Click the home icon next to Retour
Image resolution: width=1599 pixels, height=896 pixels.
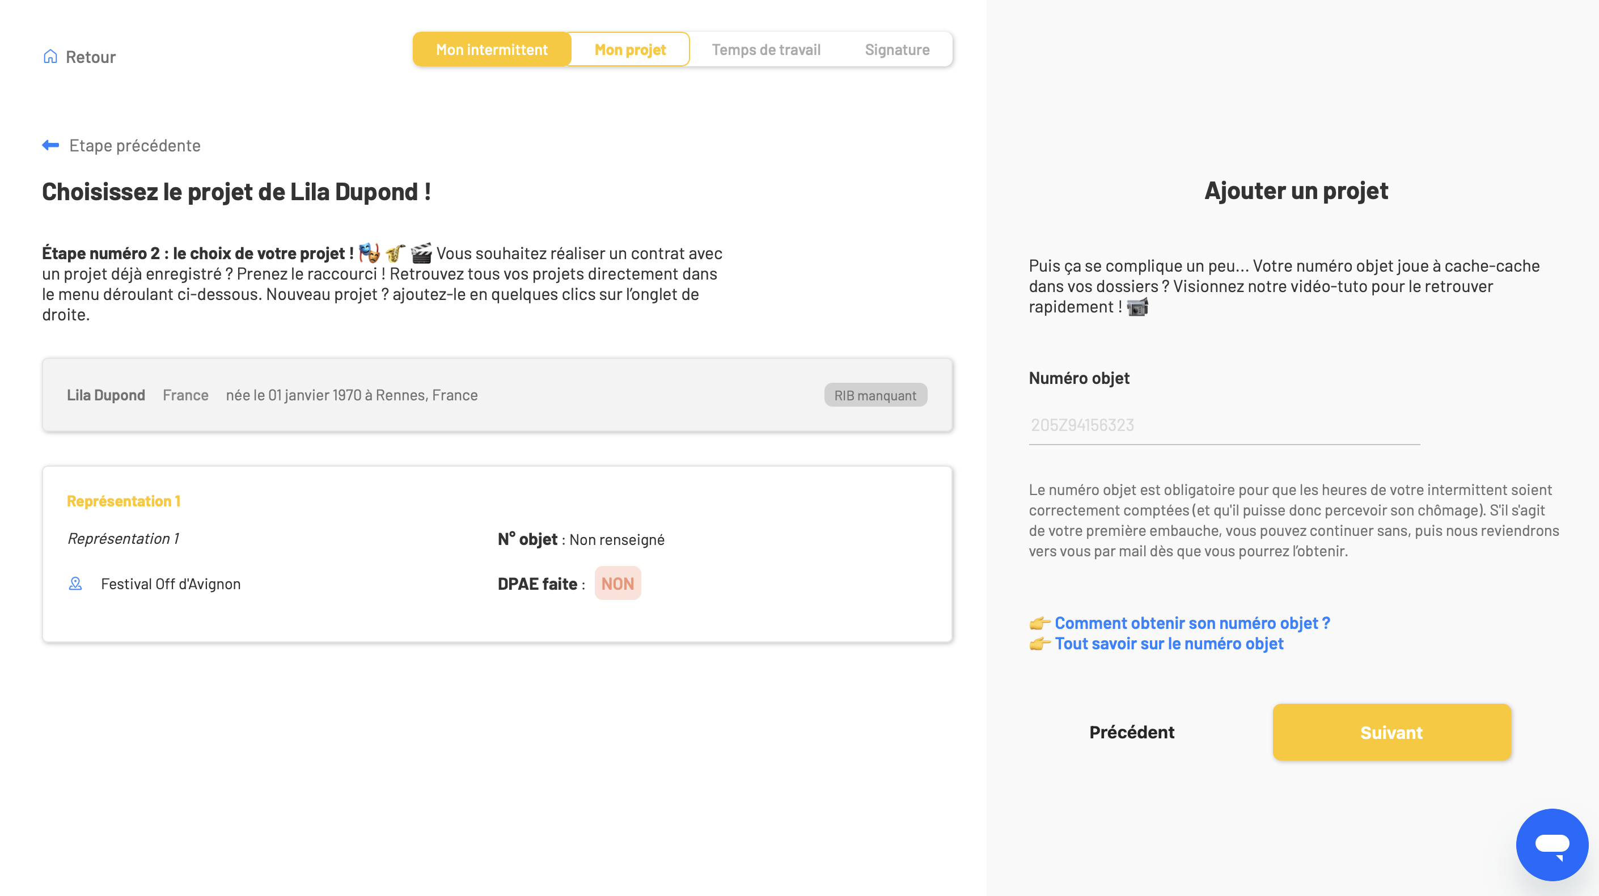pyautogui.click(x=50, y=57)
